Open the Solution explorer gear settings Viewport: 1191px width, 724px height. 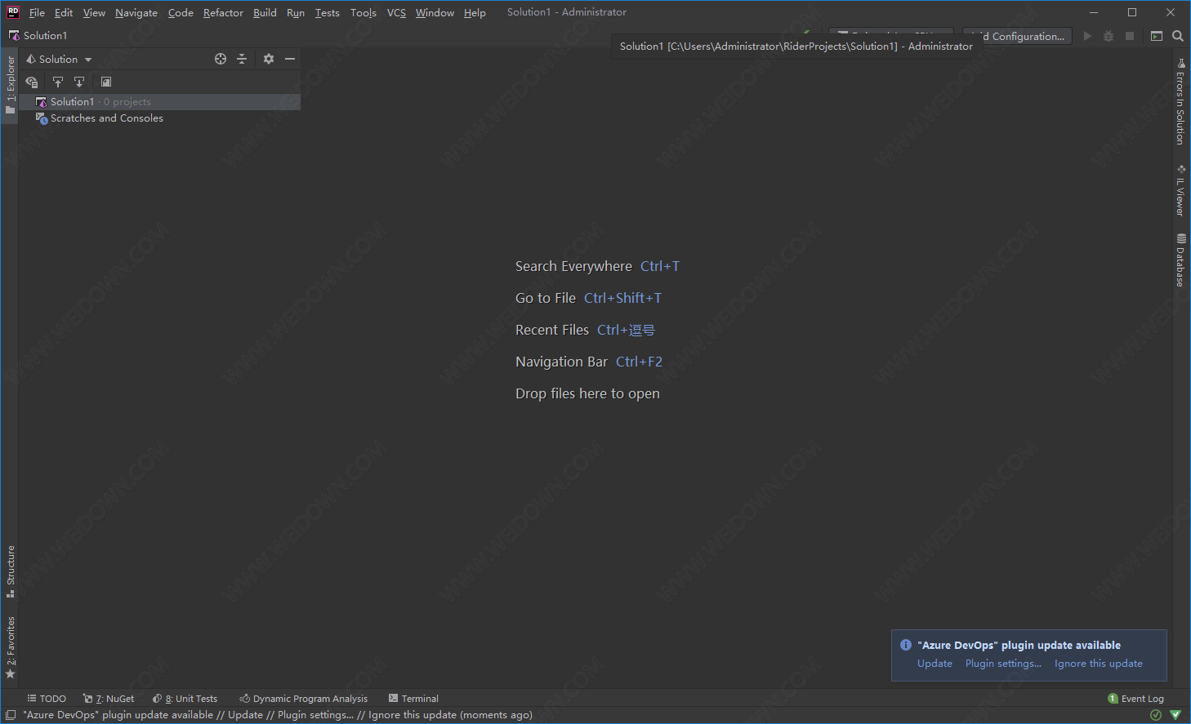coord(269,59)
